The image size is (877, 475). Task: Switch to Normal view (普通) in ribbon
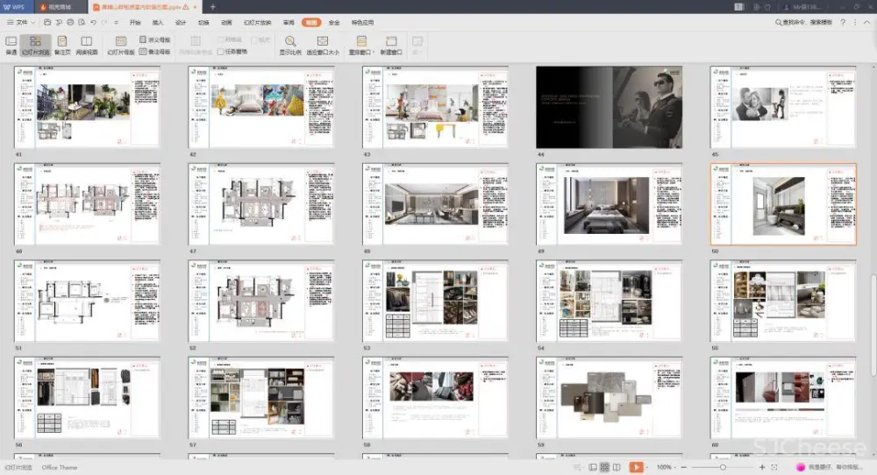[11, 45]
